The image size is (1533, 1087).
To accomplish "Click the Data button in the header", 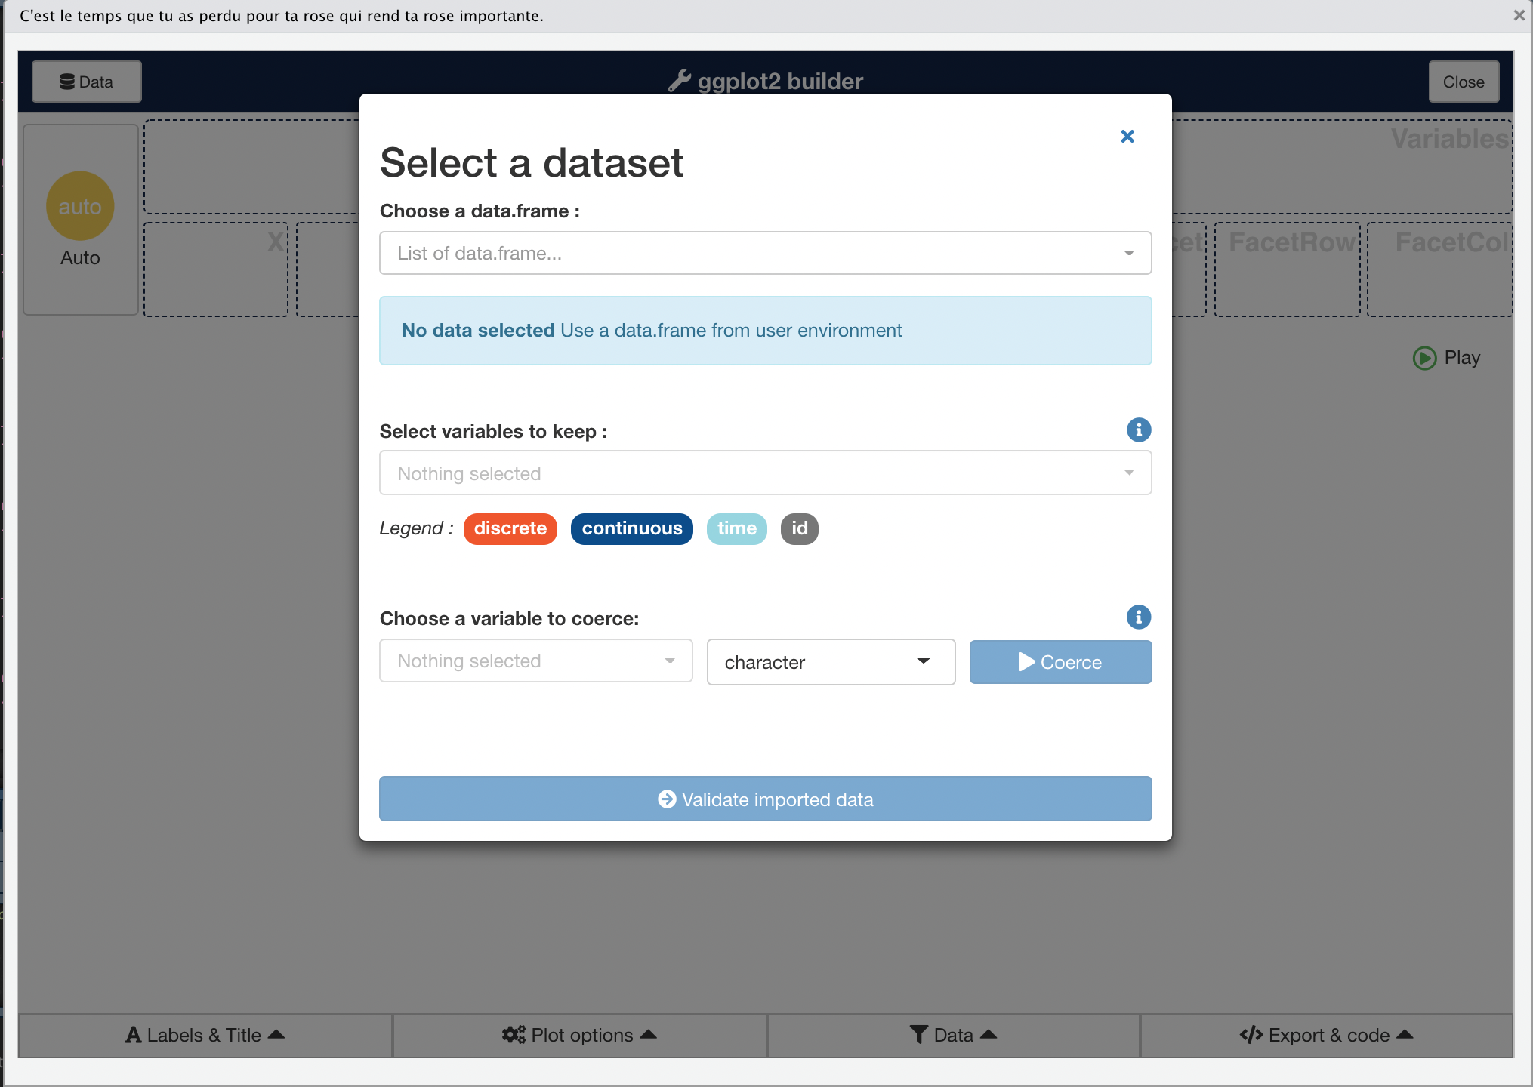I will 87,82.
